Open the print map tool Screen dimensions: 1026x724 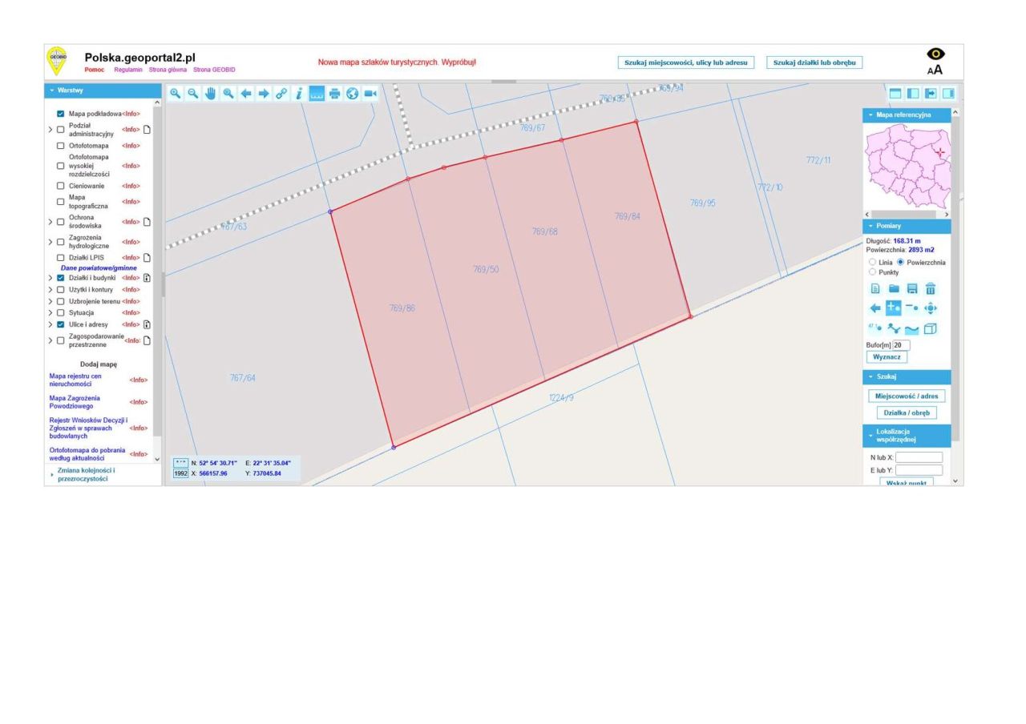tap(334, 94)
